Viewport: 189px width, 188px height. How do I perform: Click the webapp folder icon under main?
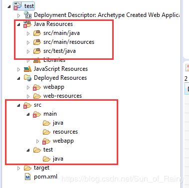click(46, 141)
